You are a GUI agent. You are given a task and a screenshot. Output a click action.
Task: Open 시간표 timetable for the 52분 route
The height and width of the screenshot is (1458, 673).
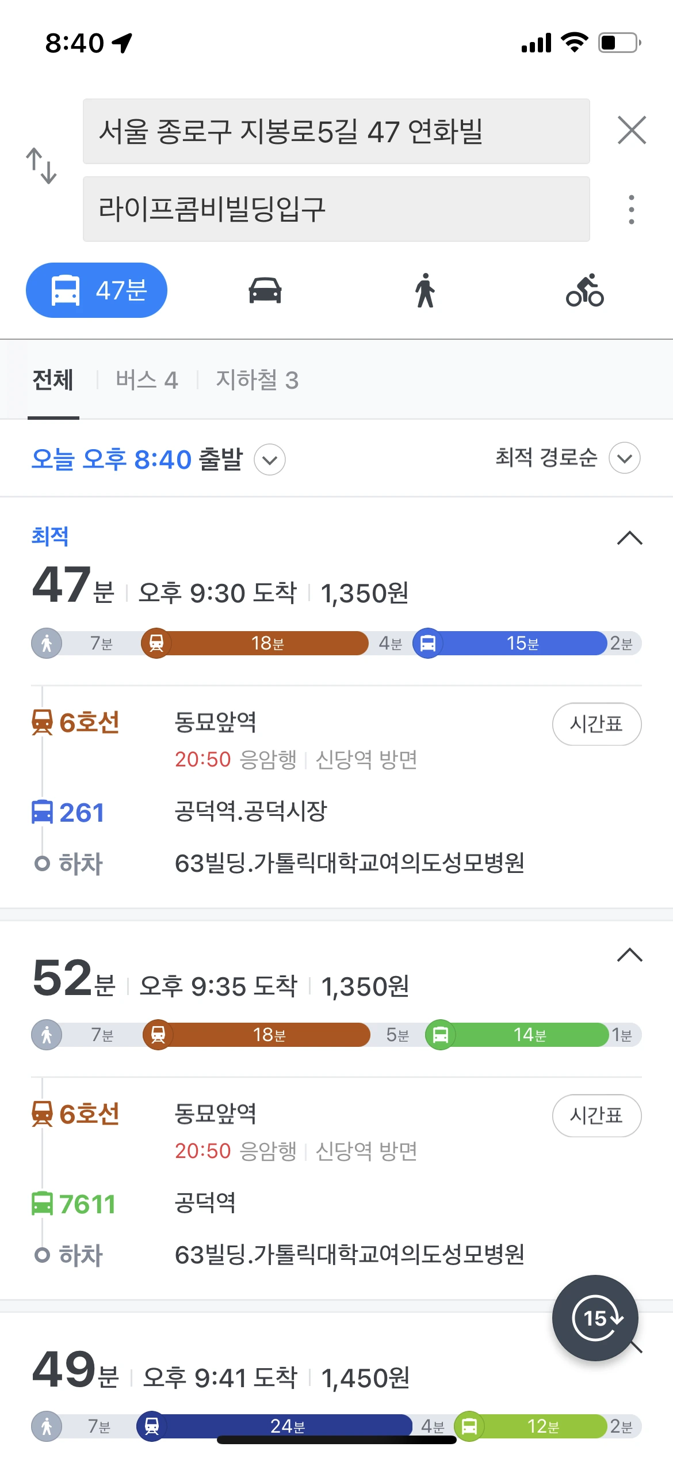596,1115
